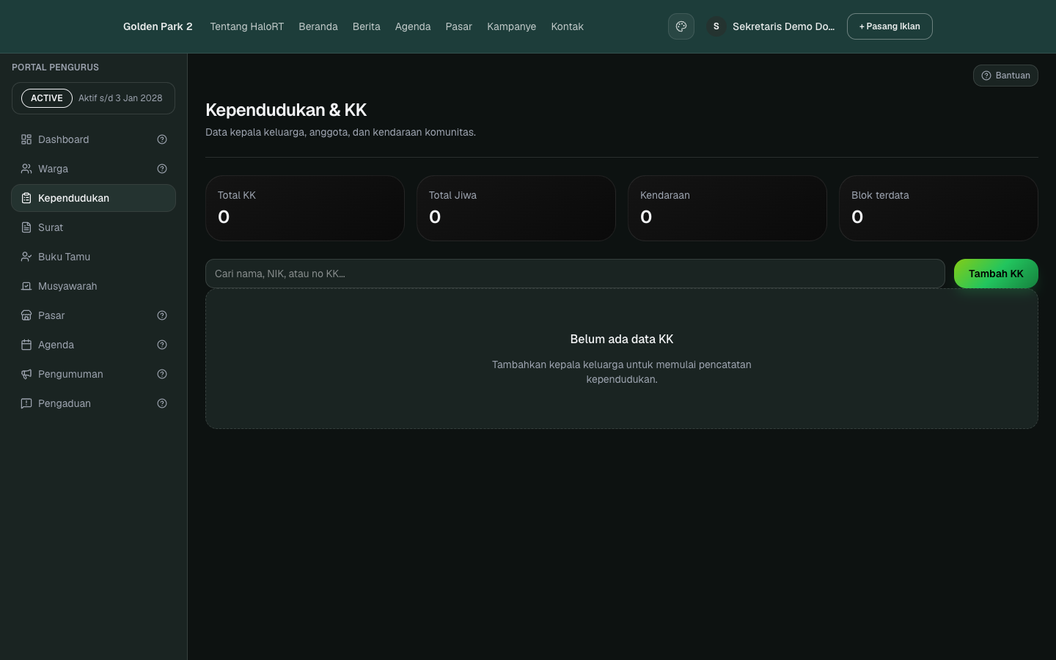
Task: Click the Total Jiwa stat card
Action: pos(516,208)
